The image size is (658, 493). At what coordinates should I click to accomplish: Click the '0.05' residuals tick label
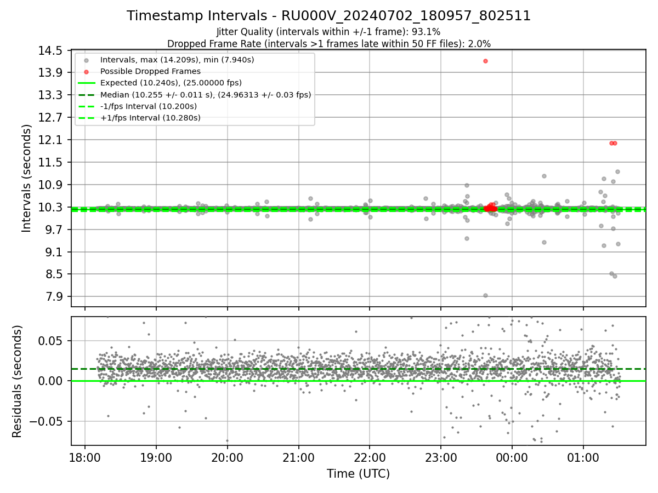51,341
